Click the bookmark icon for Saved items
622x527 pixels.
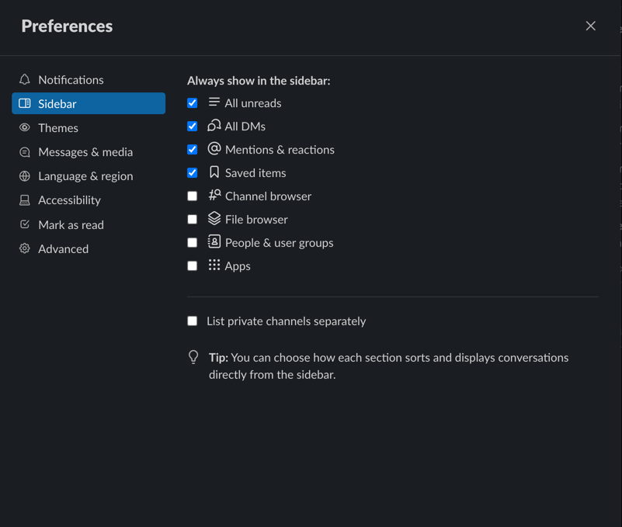pos(214,172)
